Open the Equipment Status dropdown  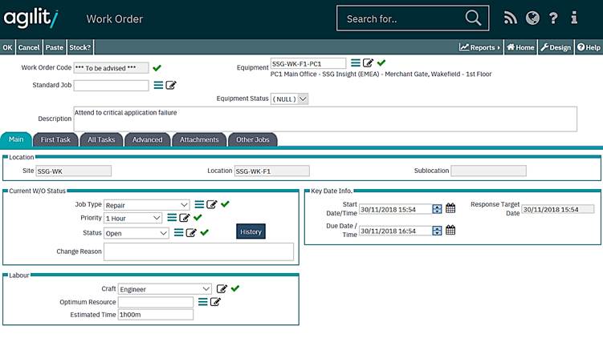(x=303, y=99)
